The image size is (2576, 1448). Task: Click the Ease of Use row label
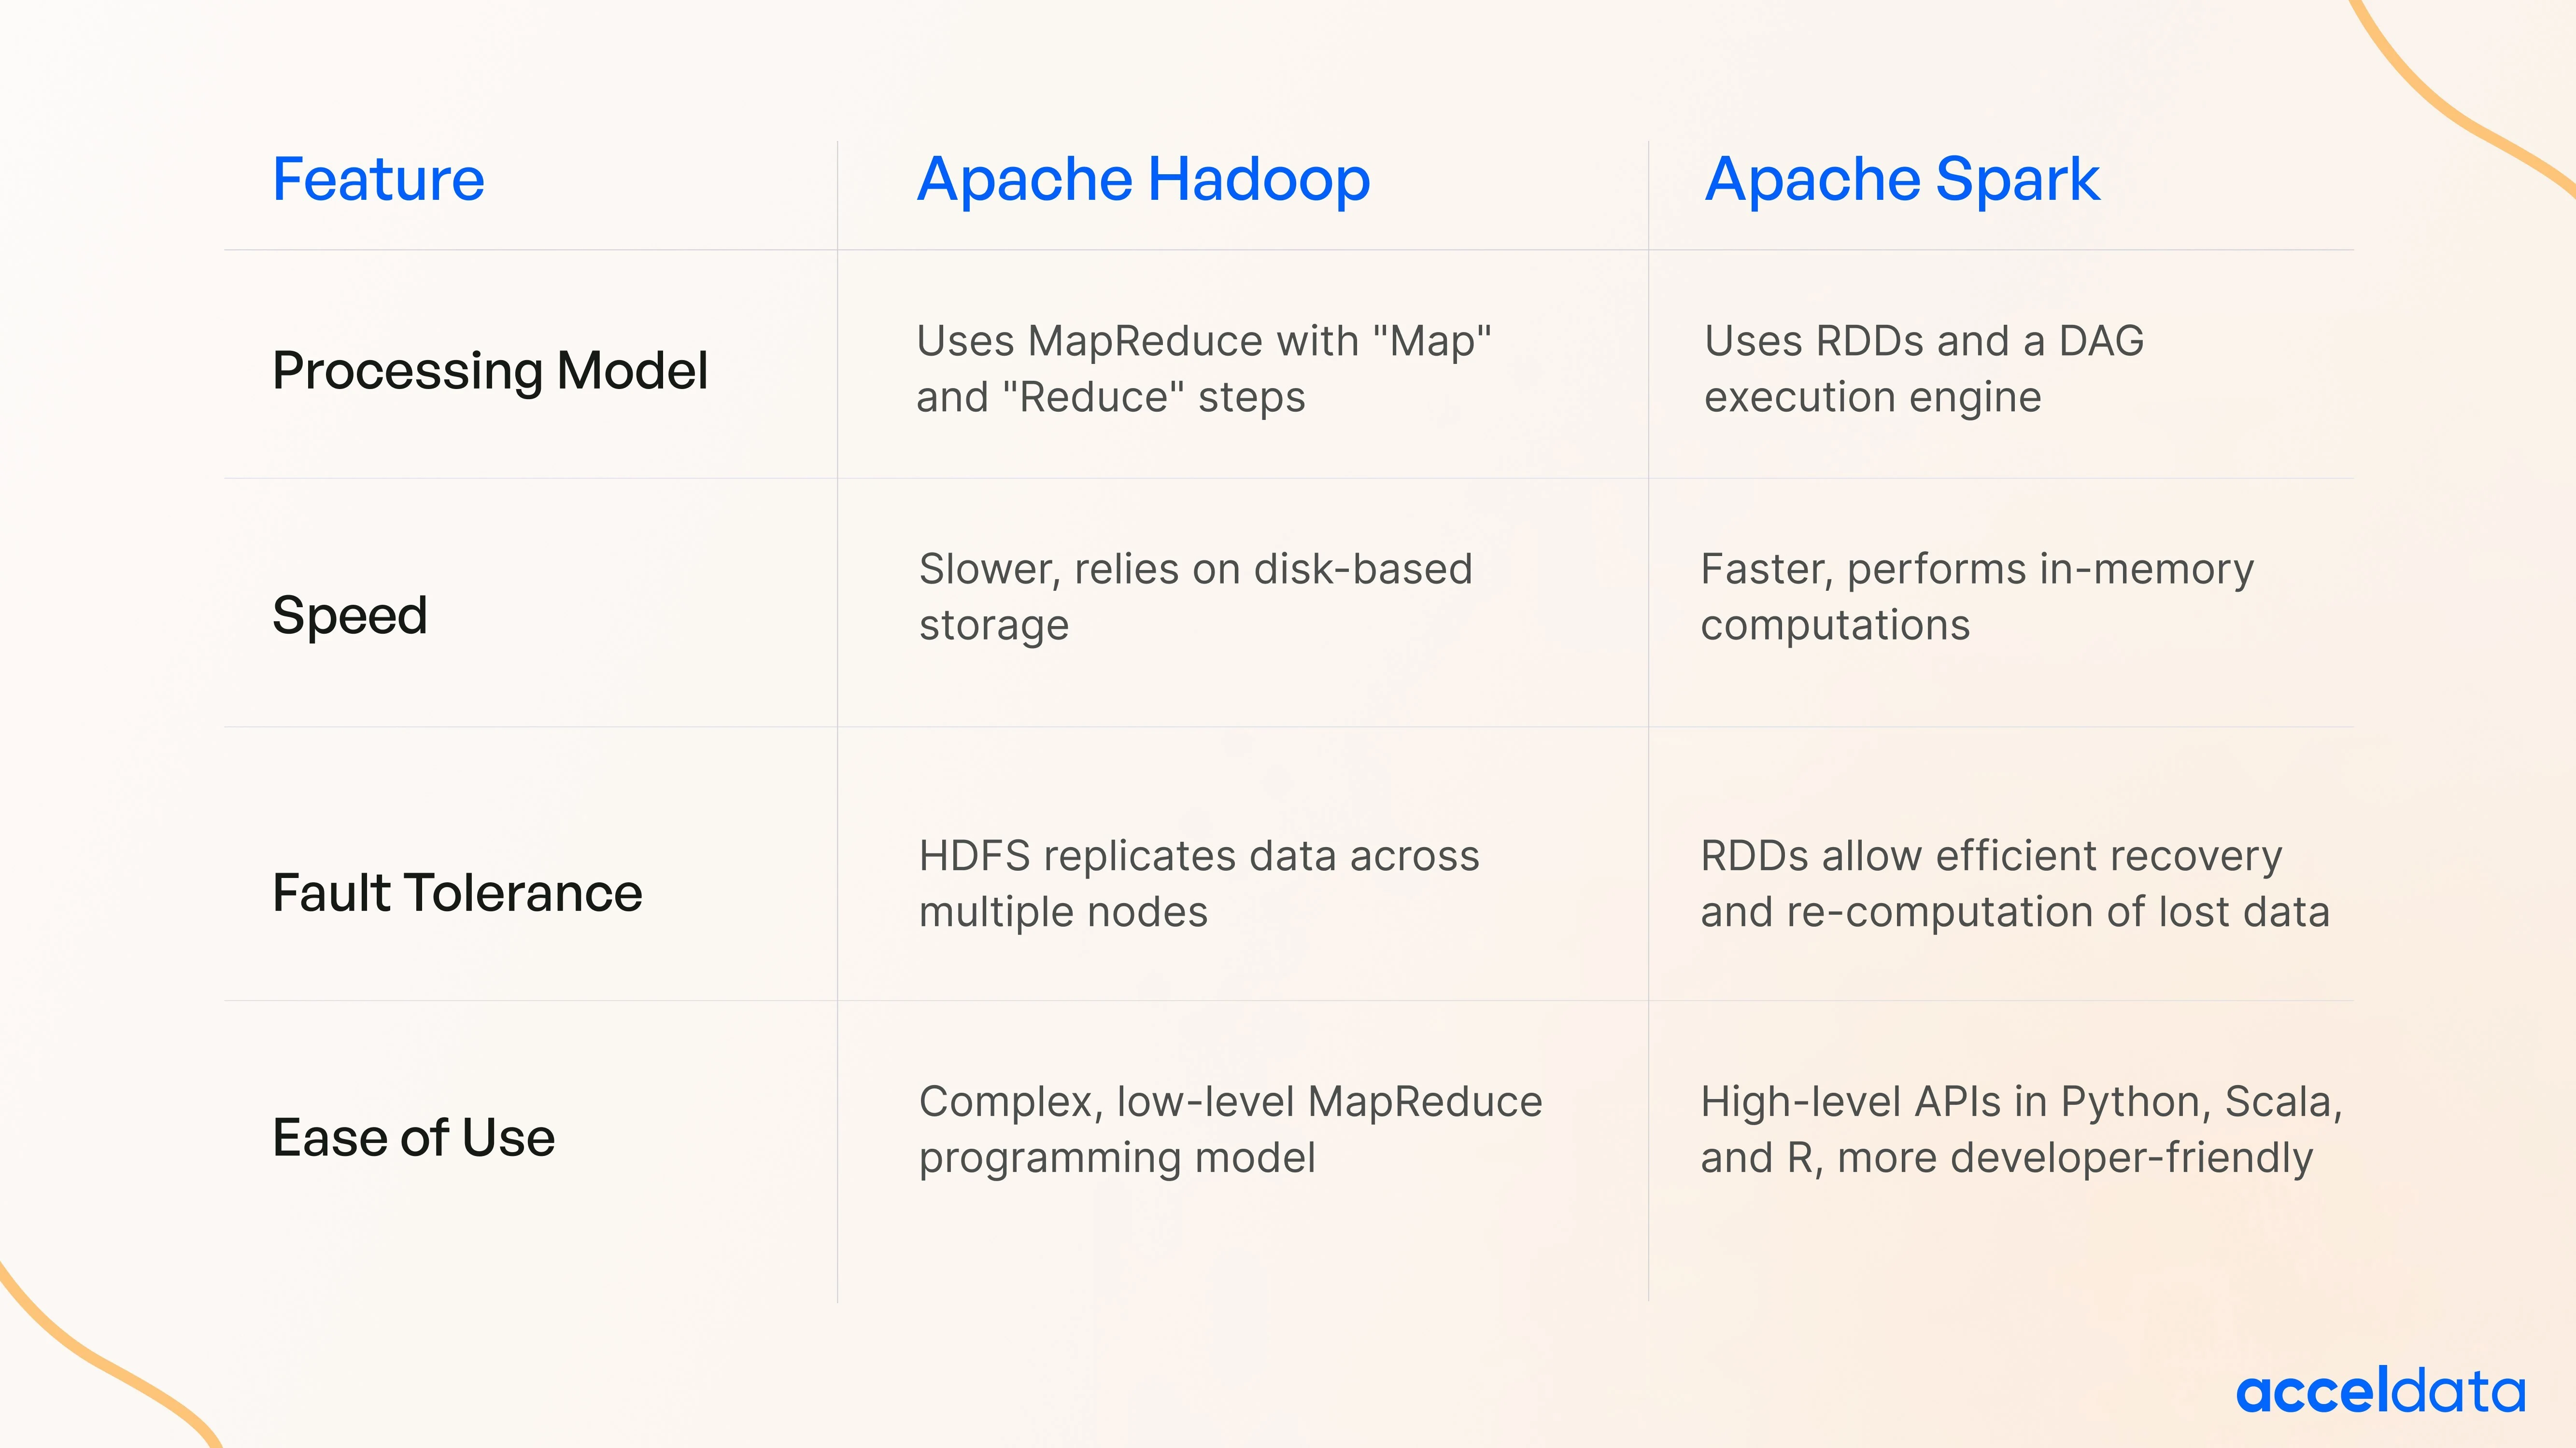413,1137
